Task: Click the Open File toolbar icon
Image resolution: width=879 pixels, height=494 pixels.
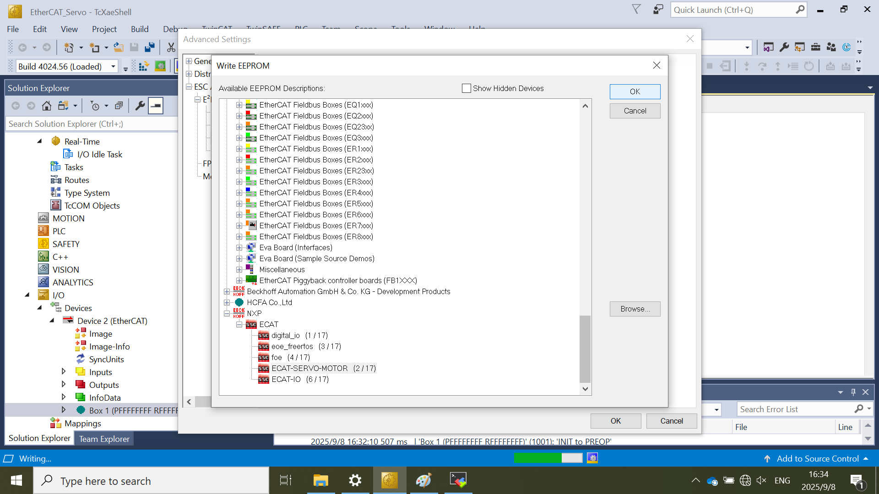Action: pyautogui.click(x=119, y=47)
